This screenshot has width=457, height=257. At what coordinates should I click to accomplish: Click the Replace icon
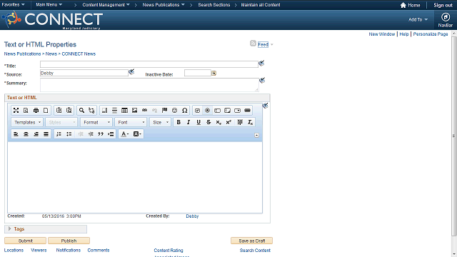91,111
